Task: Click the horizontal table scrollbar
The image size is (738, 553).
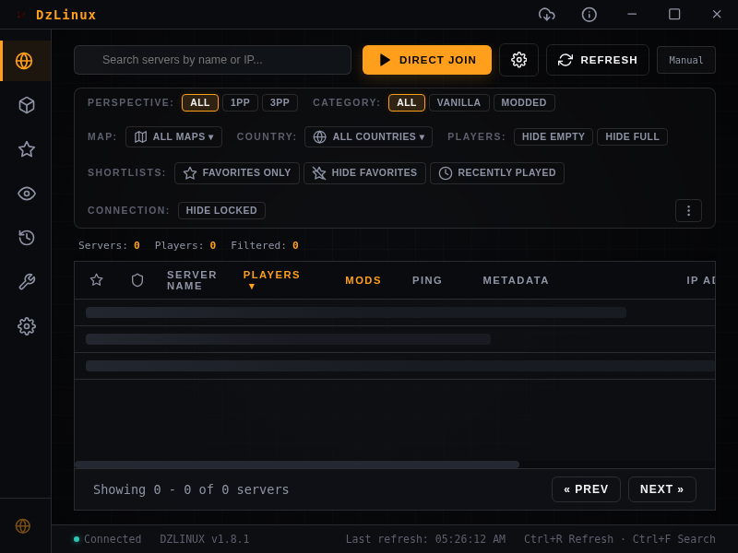Action: [x=297, y=465]
